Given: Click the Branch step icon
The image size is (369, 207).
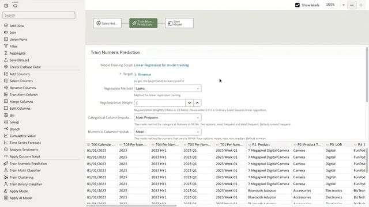Looking at the screenshot, I should (x=6, y=129).
